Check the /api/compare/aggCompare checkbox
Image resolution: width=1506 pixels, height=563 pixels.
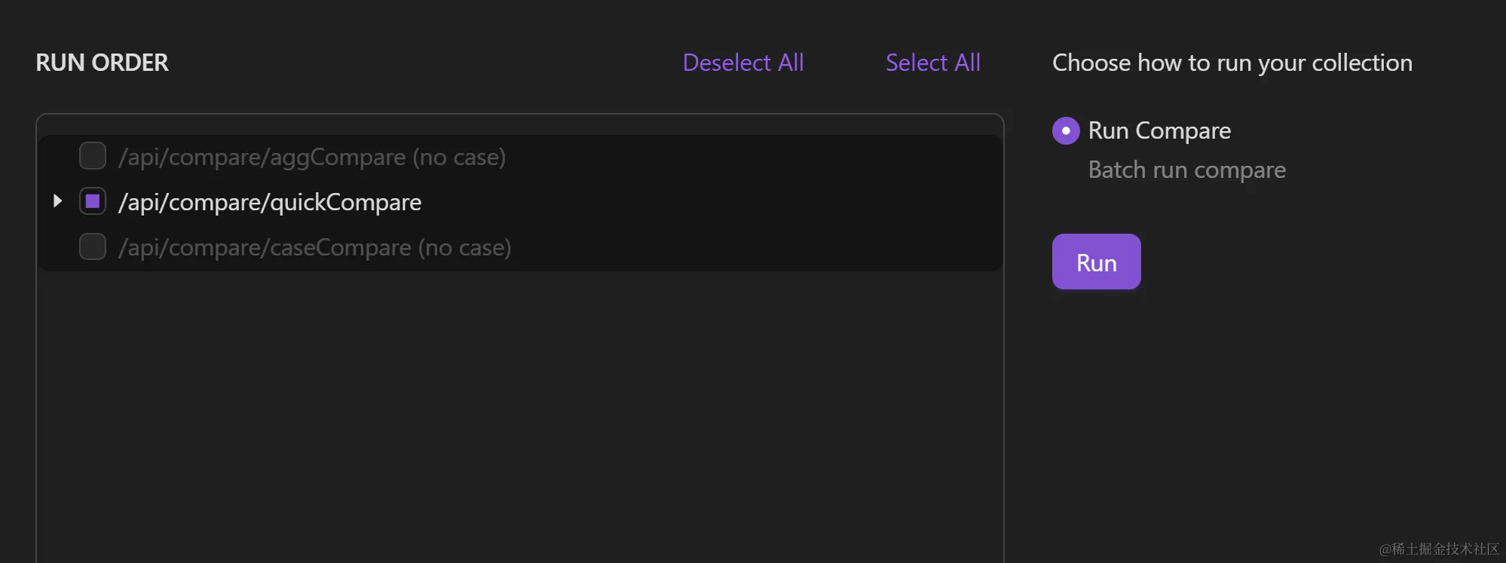(92, 156)
